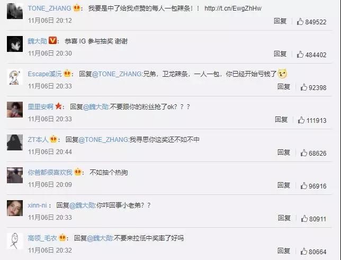Click 回复 on 里里安啊's comment

tap(281, 120)
